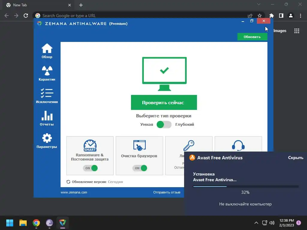Click the browser cleanup broom icon

pos(139,146)
